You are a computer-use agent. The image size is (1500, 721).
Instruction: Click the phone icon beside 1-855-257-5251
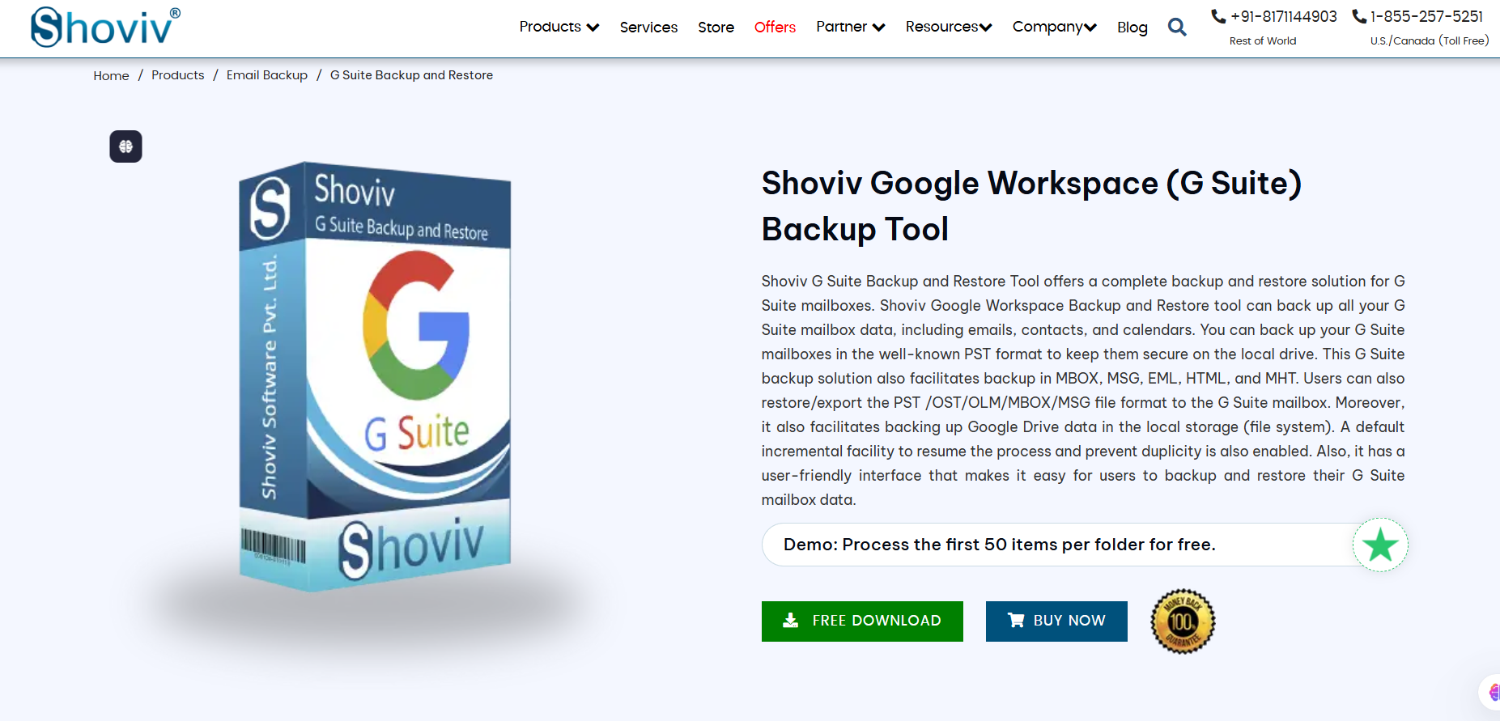[1359, 16]
